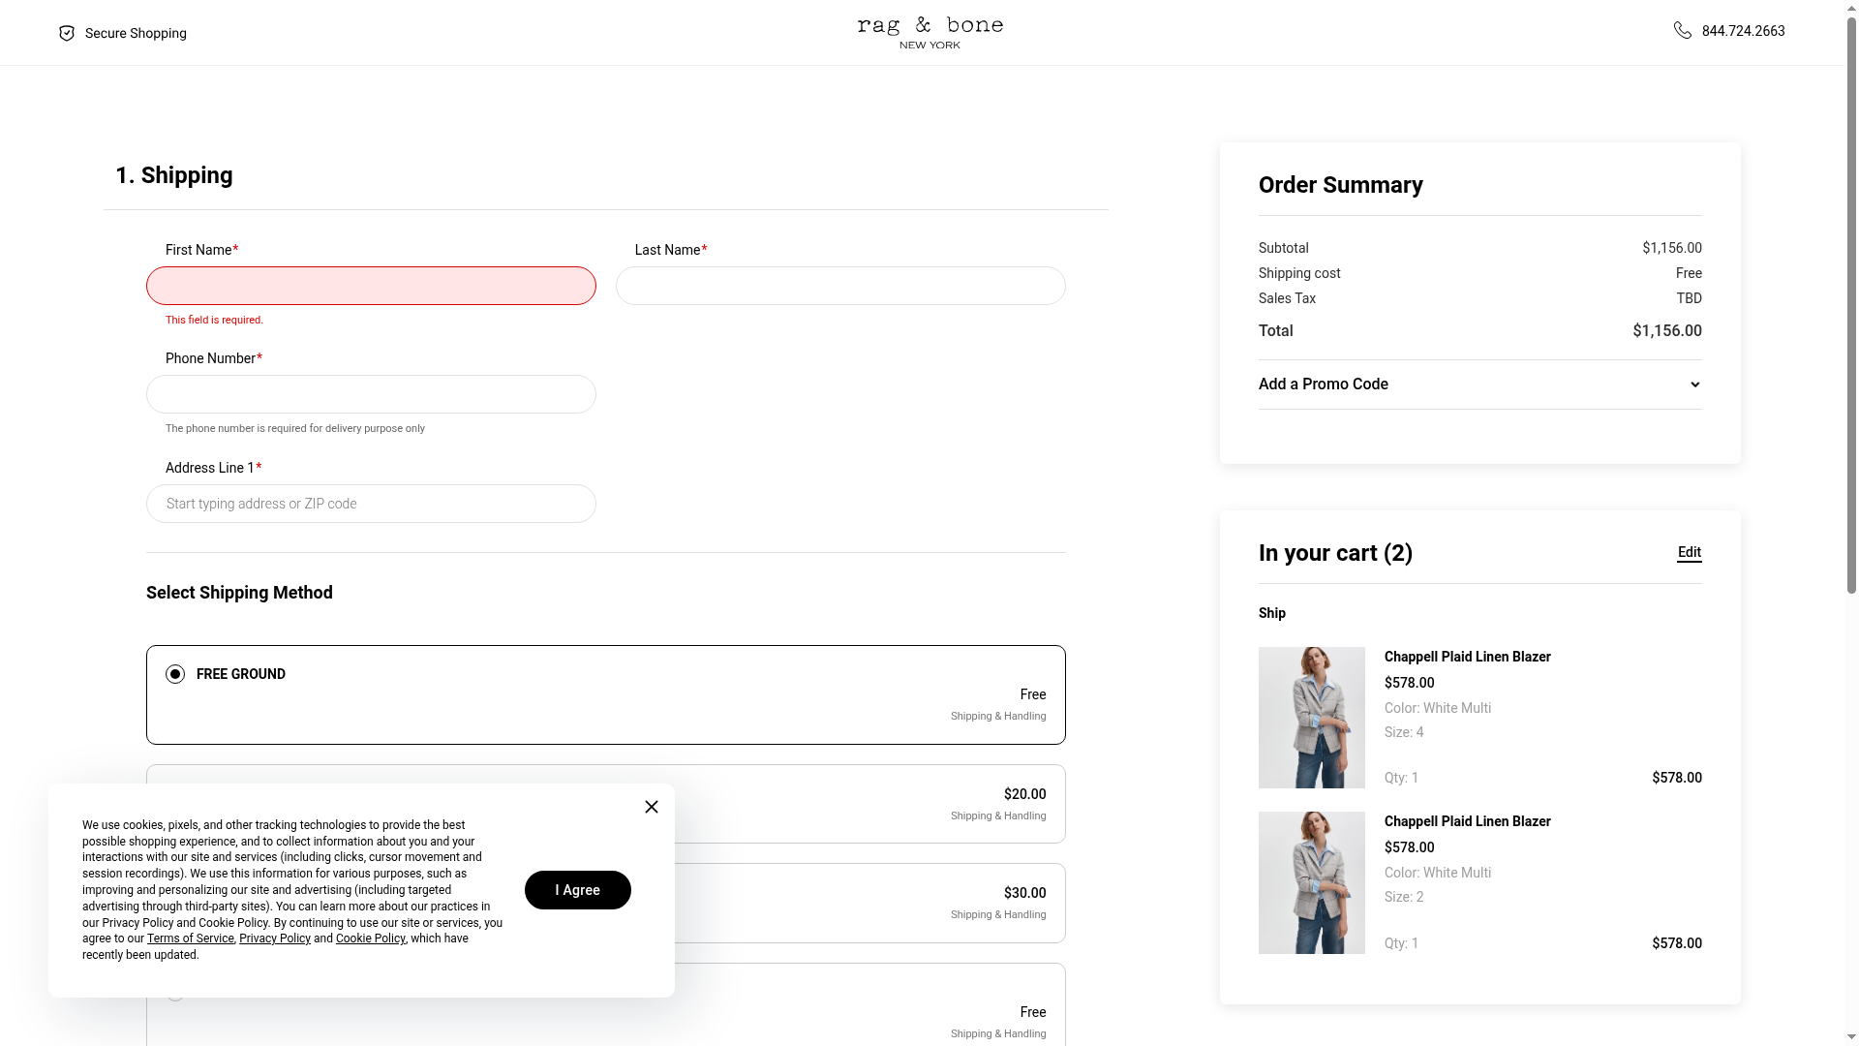Close the cookie notice with X
Viewport: 1859px width, 1046px height.
pyautogui.click(x=652, y=807)
